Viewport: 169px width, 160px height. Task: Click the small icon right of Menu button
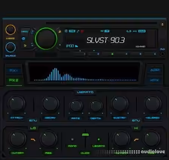tap(32, 32)
